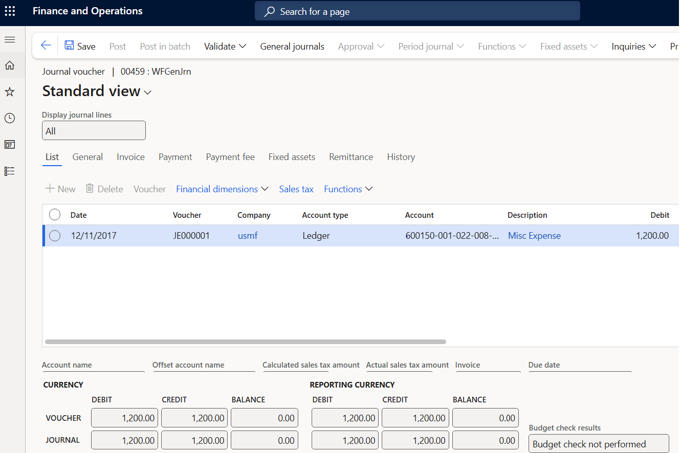This screenshot has height=453, width=680.
Task: Open the app launcher waffle icon
Action: (10, 11)
